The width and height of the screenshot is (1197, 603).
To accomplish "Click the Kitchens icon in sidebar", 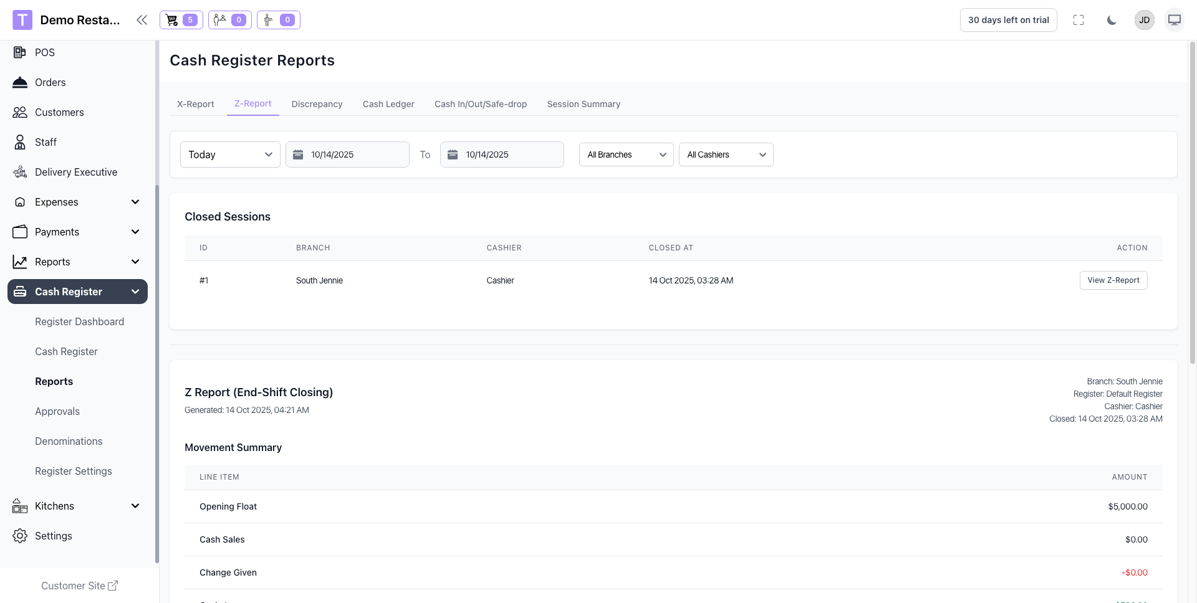I will click(20, 506).
